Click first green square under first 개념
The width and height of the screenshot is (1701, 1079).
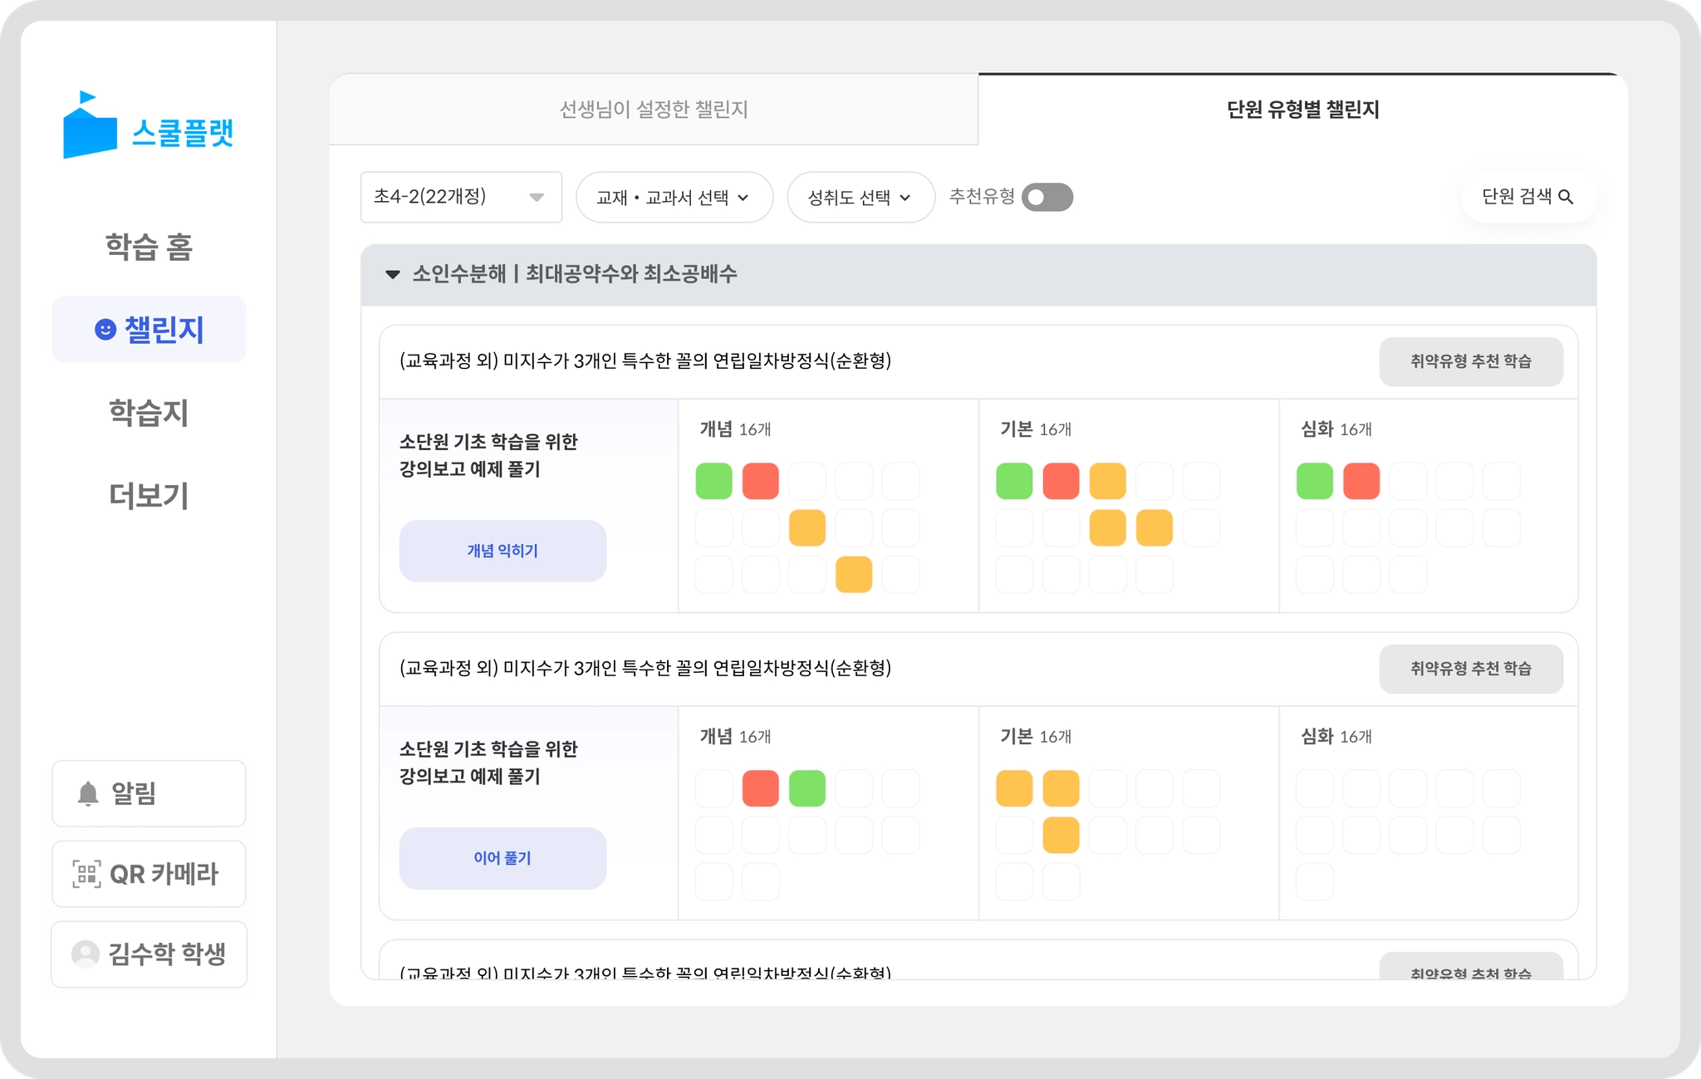713,481
